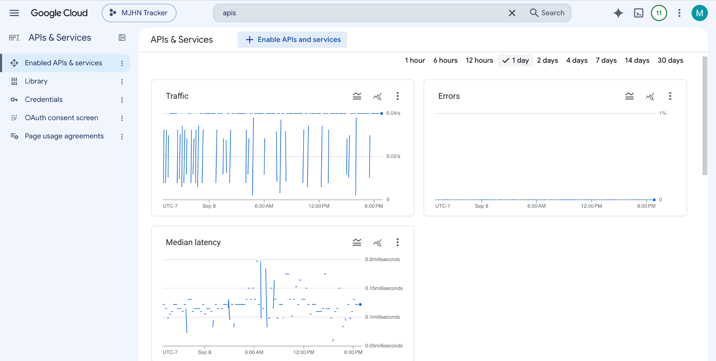Image resolution: width=716 pixels, height=361 pixels.
Task: Open more options for Enabled APIs & services
Action: click(x=122, y=63)
